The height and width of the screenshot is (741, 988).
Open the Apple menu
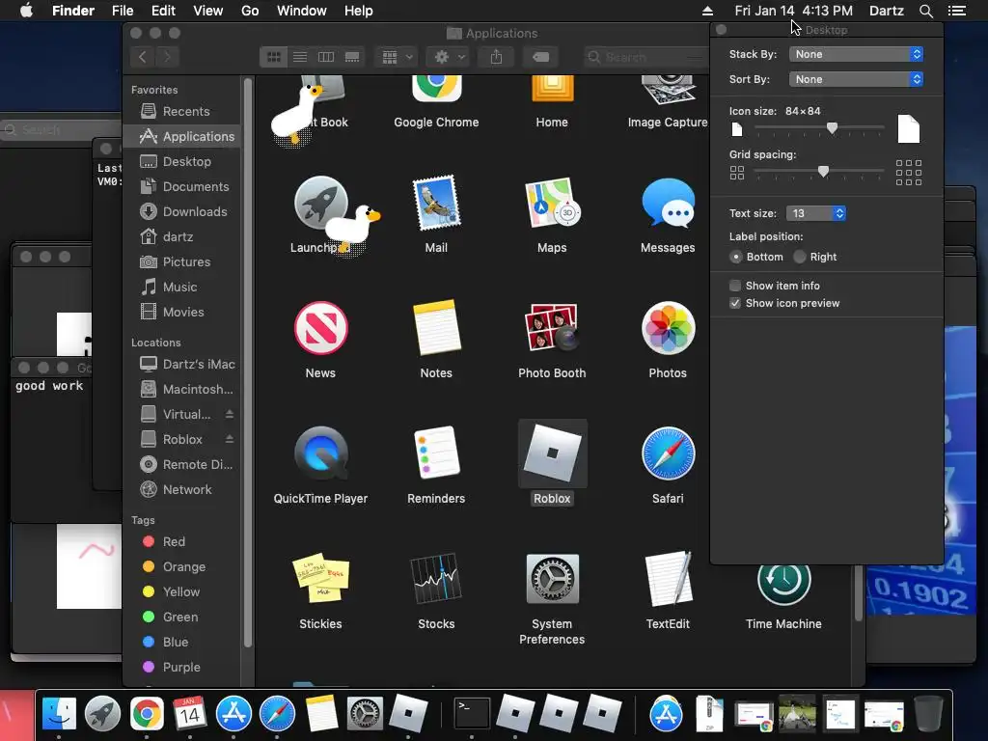[x=26, y=11]
